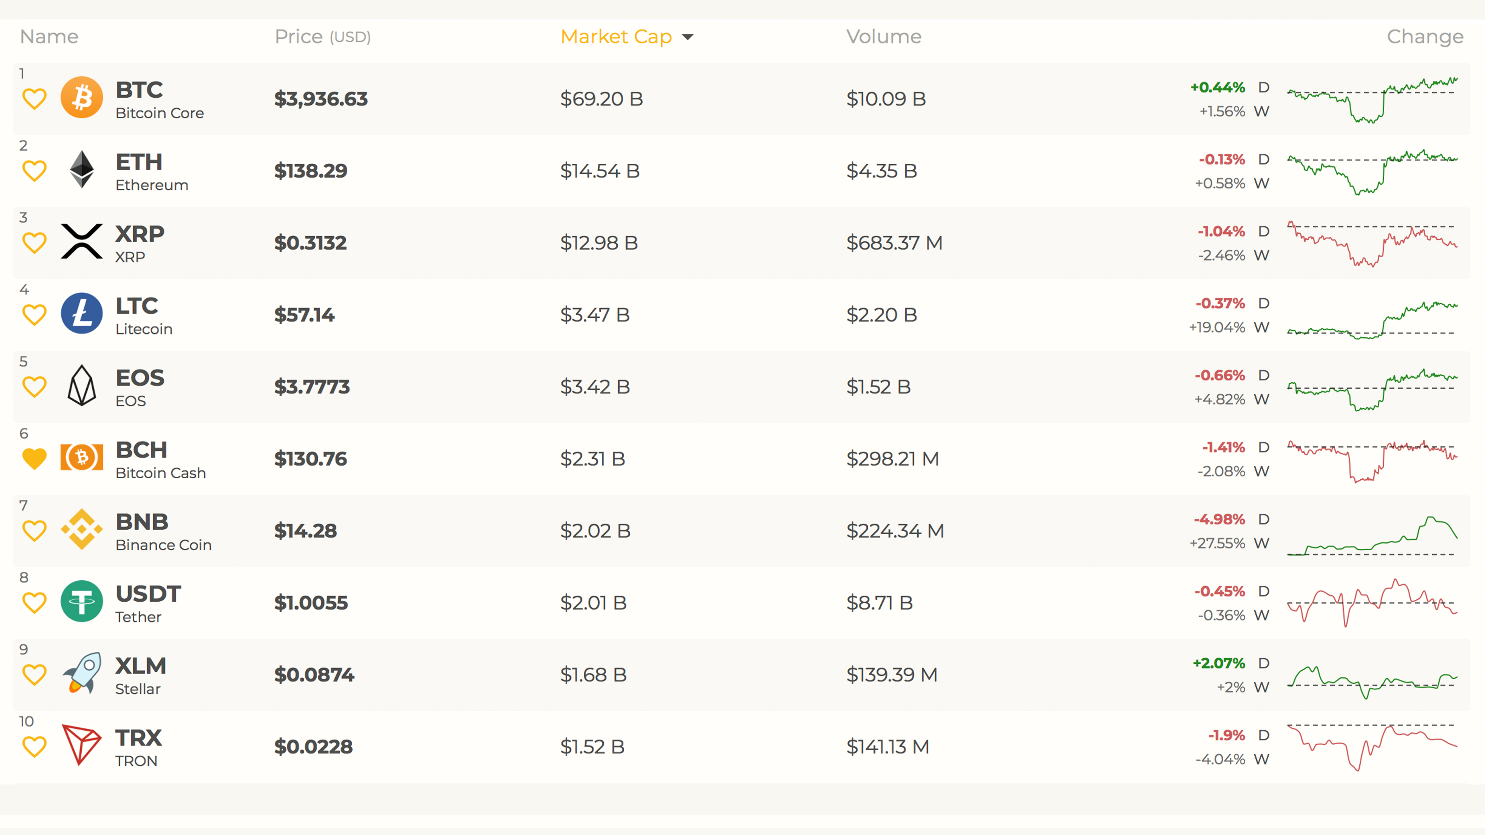Screen dimensions: 1485x835
Task: Sort table by Volume column header
Action: click(x=883, y=37)
